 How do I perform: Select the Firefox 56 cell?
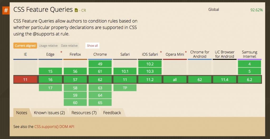[x=75, y=71]
